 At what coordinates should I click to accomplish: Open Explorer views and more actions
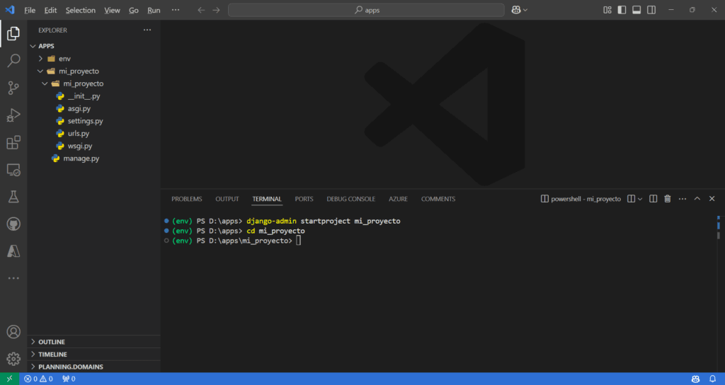[x=147, y=30]
